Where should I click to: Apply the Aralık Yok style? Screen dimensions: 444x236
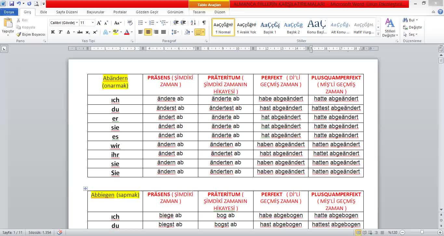point(246,27)
